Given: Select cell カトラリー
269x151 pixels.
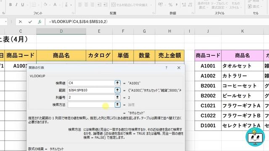Looking at the screenshot, I should click(243, 76).
